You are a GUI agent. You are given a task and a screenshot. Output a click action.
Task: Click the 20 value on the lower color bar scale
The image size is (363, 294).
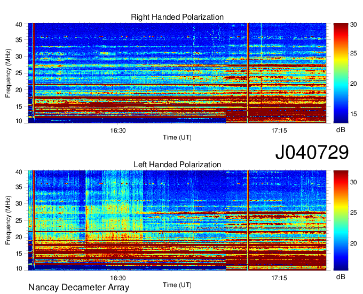tap(353, 243)
